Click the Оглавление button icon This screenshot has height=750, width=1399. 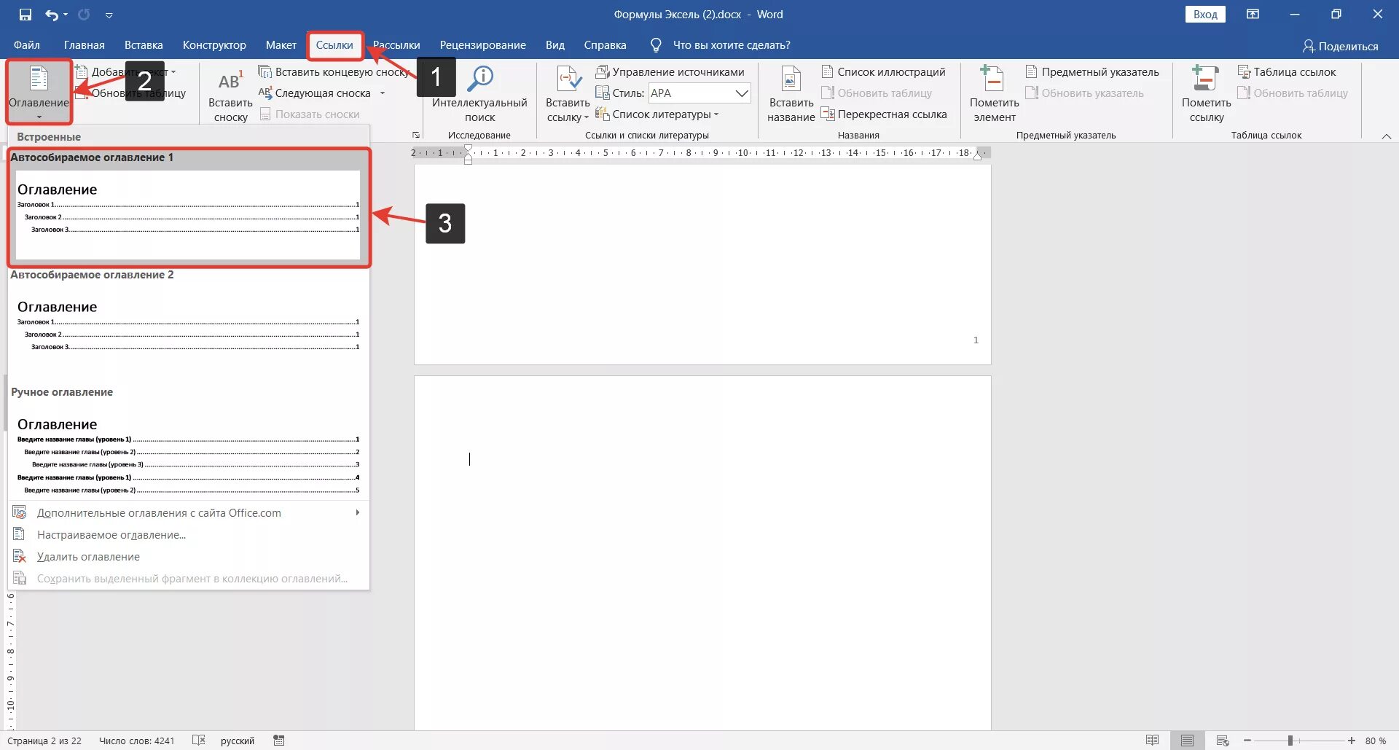click(x=39, y=79)
